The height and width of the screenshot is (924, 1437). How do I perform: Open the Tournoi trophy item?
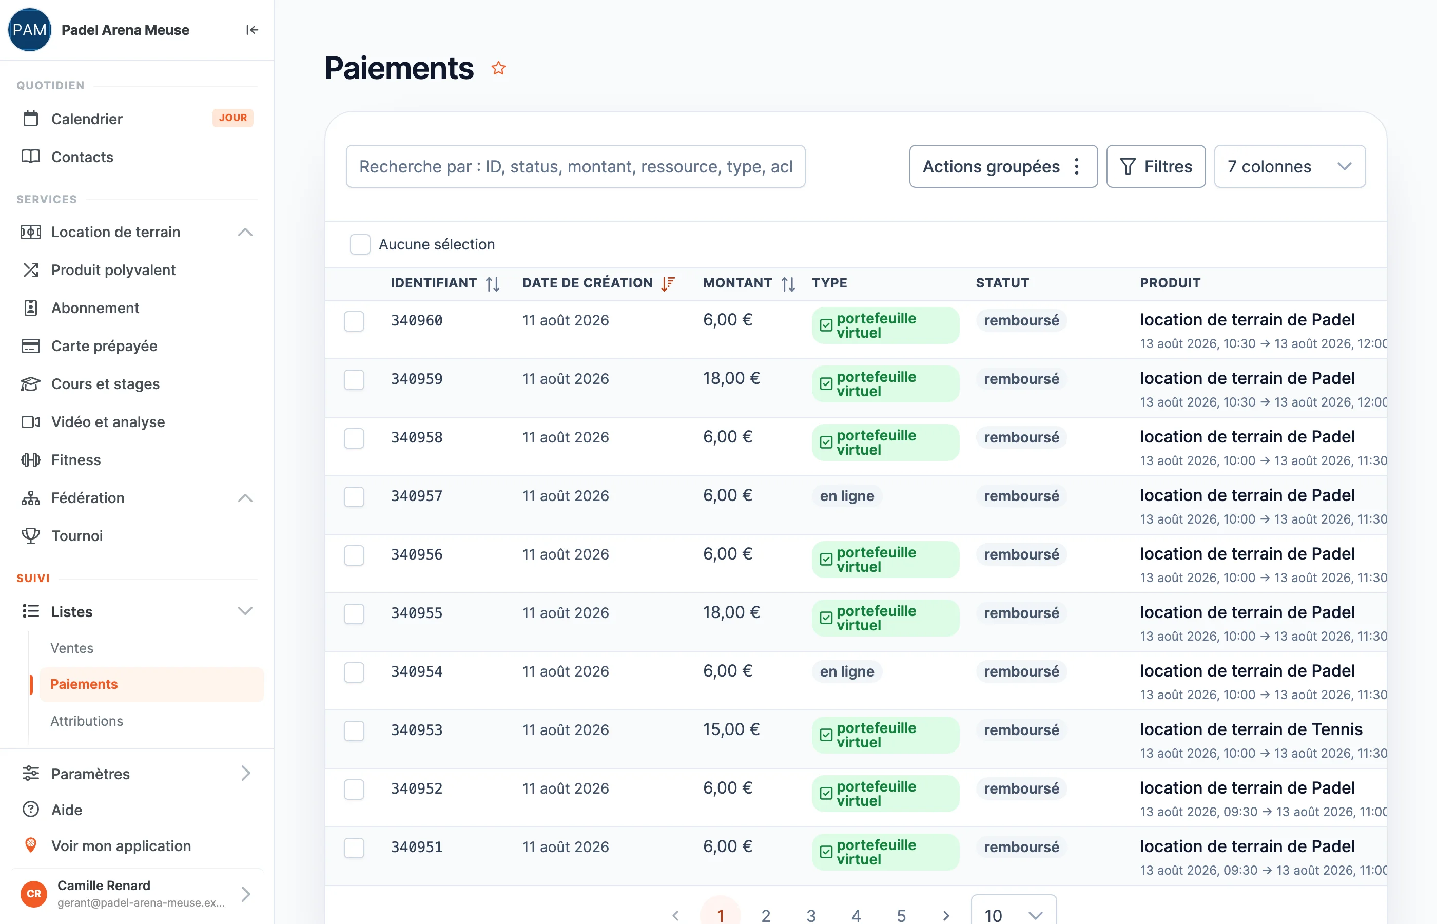31,535
